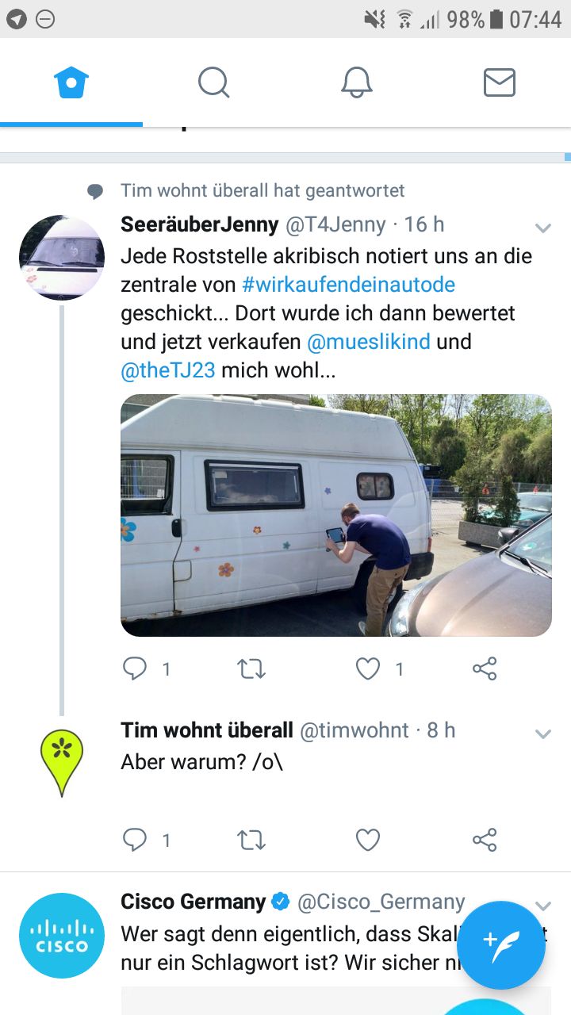The width and height of the screenshot is (571, 1015).
Task: Tap the compose new tweet button
Action: 501,945
